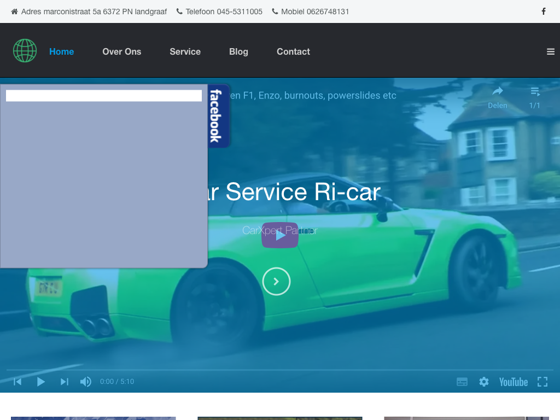Image resolution: width=560 pixels, height=420 pixels.
Task: Mute the video volume speaker icon
Action: (86, 382)
